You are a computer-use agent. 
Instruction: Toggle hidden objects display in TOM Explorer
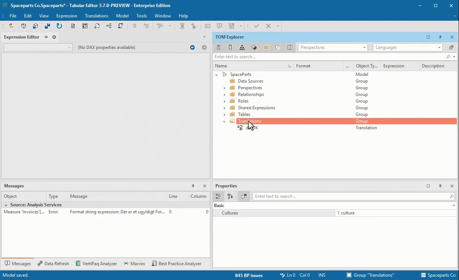278,47
